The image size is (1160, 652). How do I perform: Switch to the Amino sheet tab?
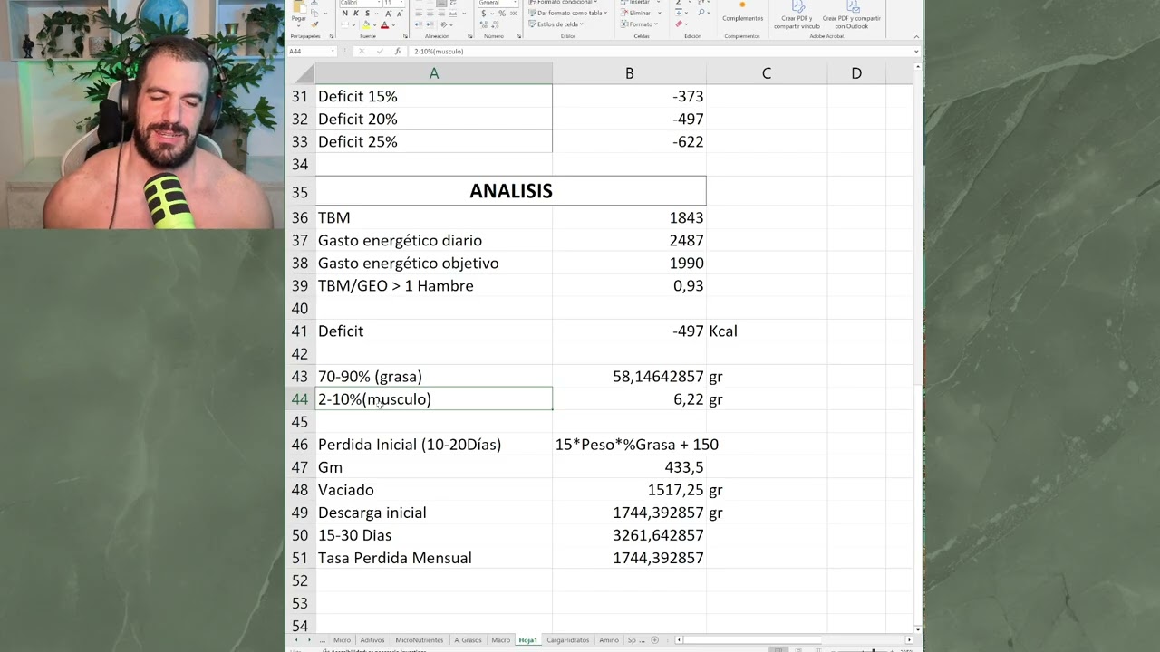pos(609,640)
